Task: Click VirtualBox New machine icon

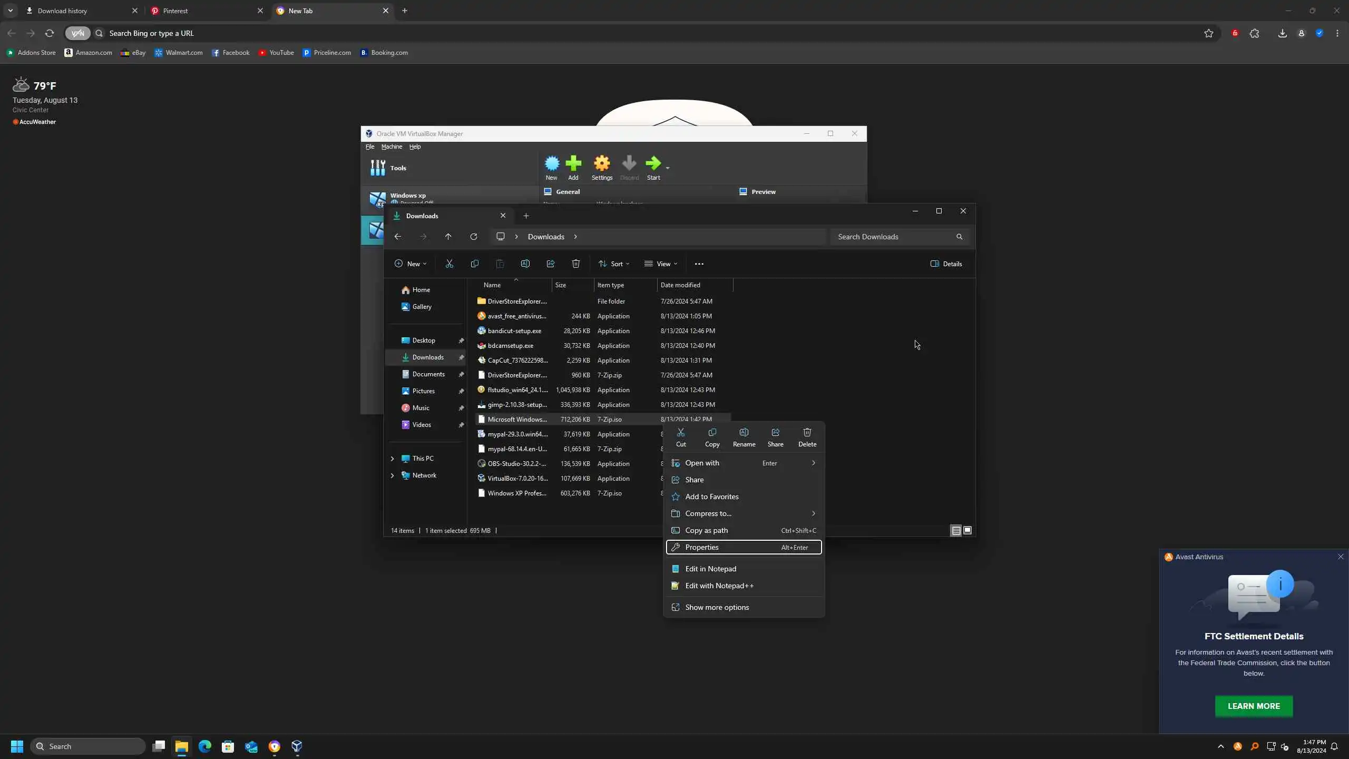Action: [551, 164]
